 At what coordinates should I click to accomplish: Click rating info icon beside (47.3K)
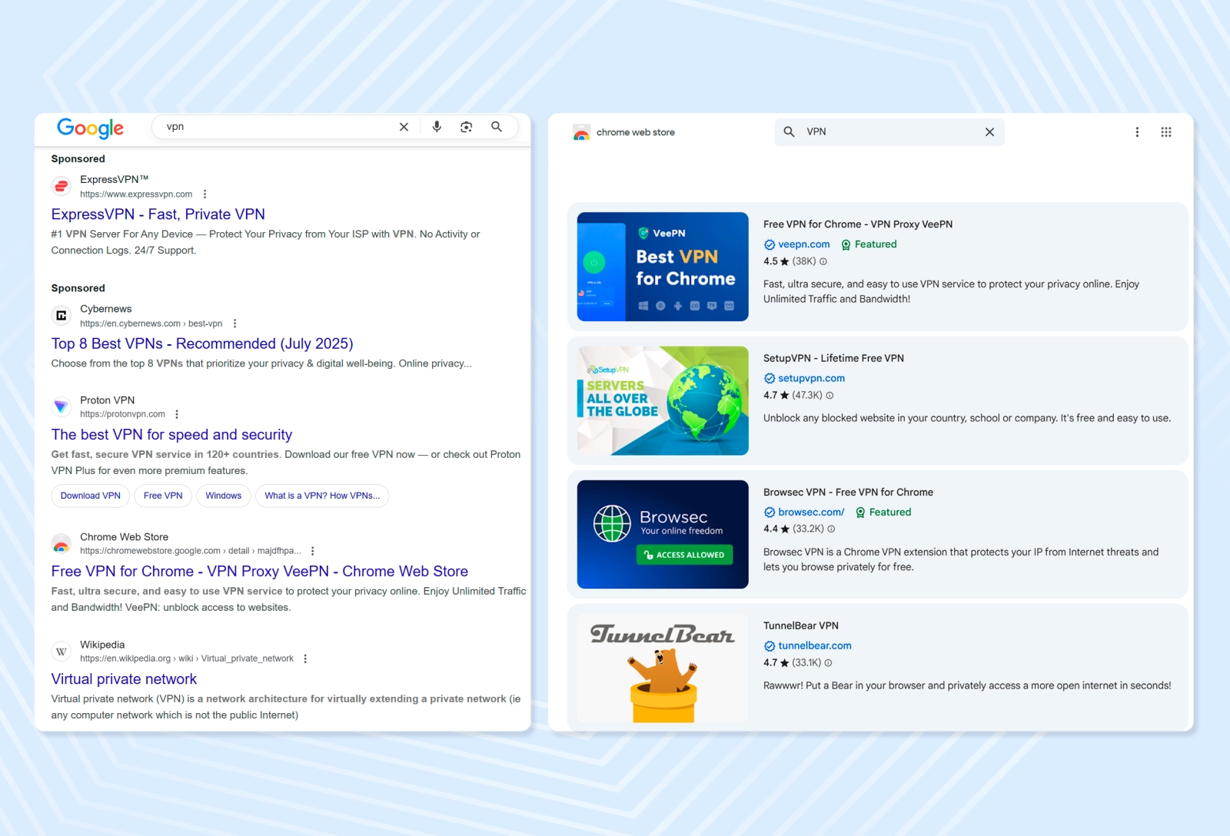[x=829, y=395]
